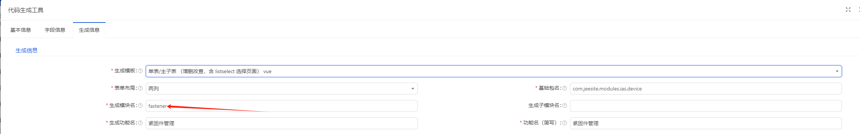
Task: Click the 功能名（简写） input field
Action: click(706, 123)
